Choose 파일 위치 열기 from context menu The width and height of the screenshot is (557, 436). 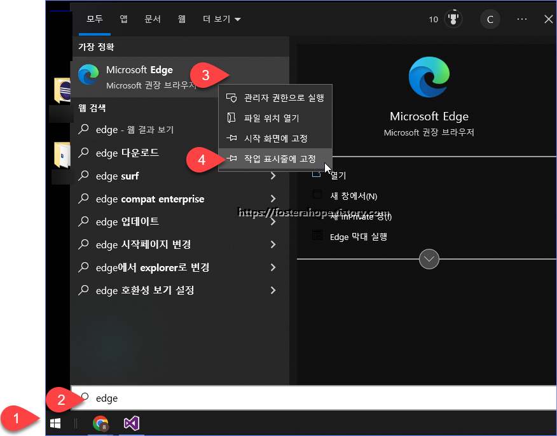pyautogui.click(x=275, y=118)
